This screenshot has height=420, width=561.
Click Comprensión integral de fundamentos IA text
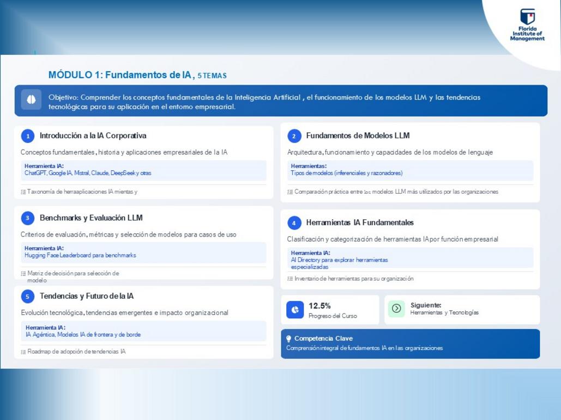[x=364, y=348]
